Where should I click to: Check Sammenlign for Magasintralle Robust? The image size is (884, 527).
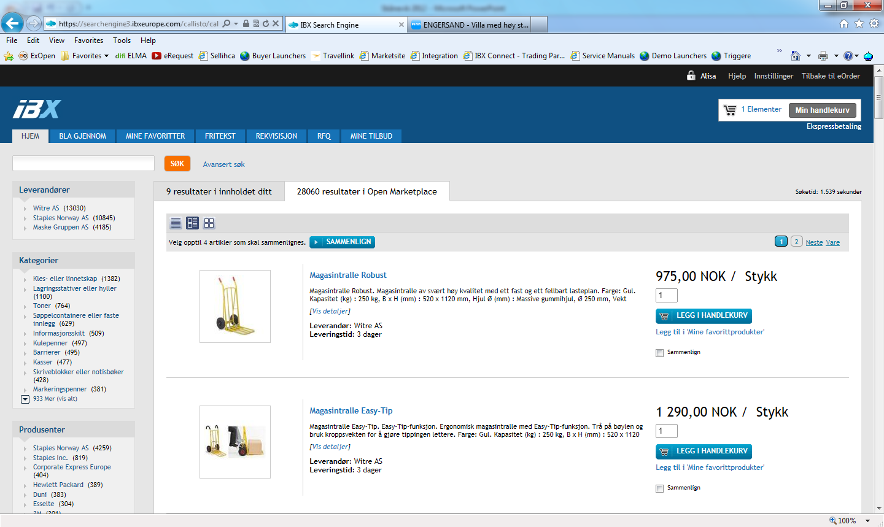click(659, 353)
